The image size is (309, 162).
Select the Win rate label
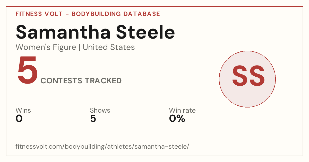(x=182, y=111)
